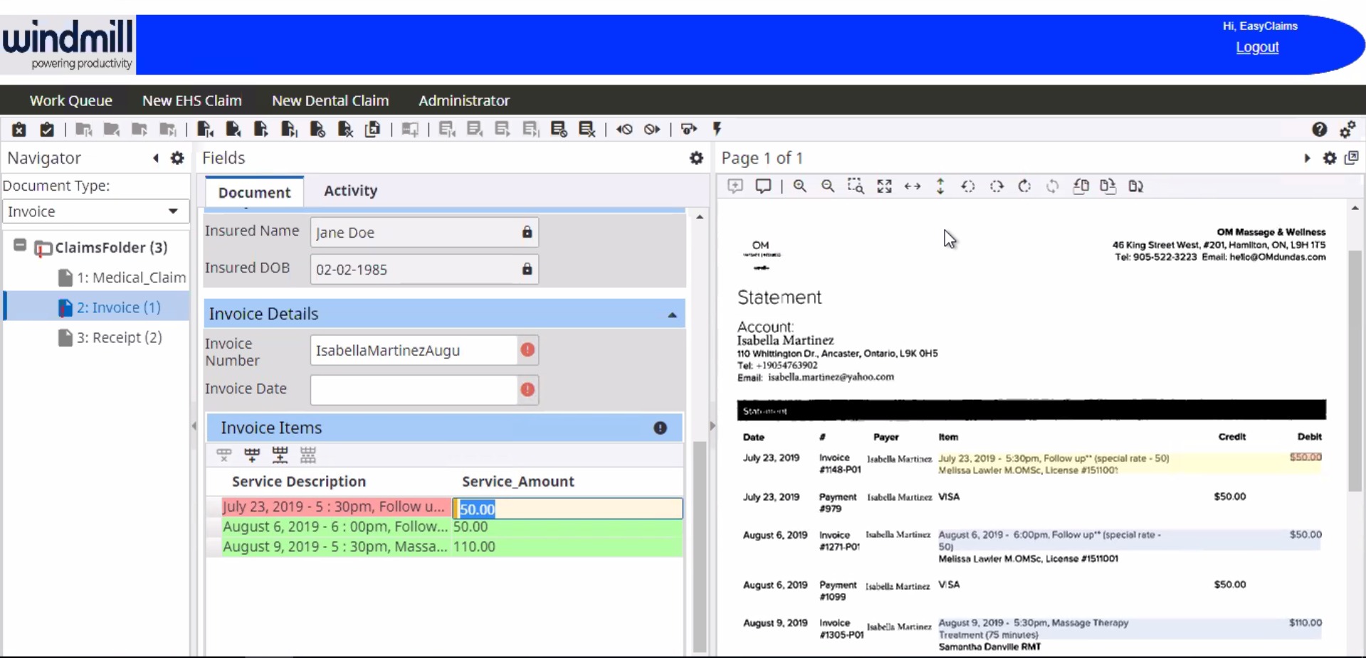Viewport: 1366px width, 658px height.
Task: Click the help question mark icon
Action: click(x=1319, y=129)
